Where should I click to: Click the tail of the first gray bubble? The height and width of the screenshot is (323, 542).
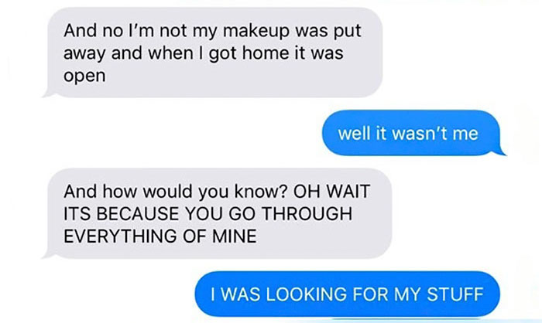pos(48,93)
